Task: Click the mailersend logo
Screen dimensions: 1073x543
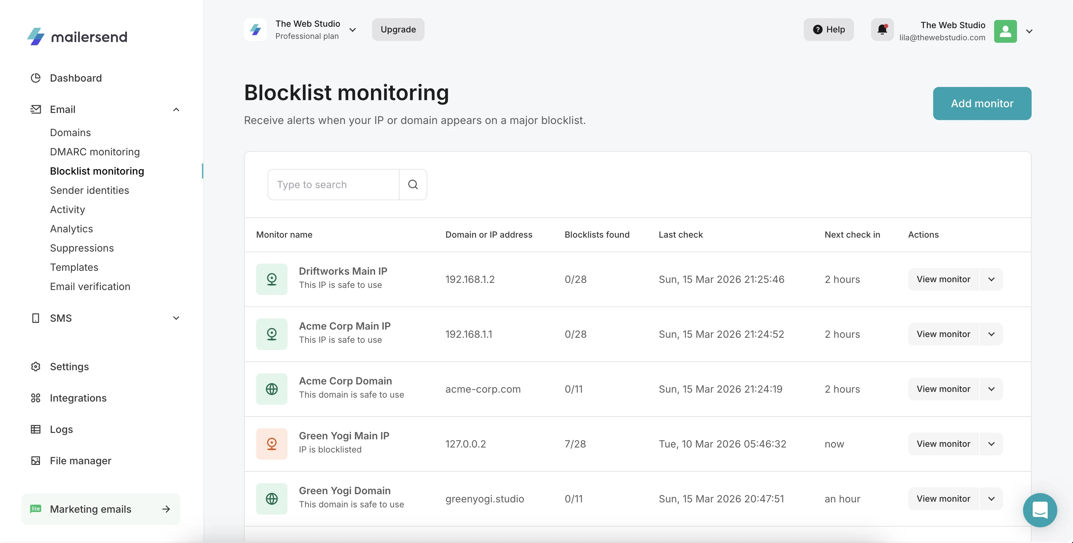Action: 77,37
